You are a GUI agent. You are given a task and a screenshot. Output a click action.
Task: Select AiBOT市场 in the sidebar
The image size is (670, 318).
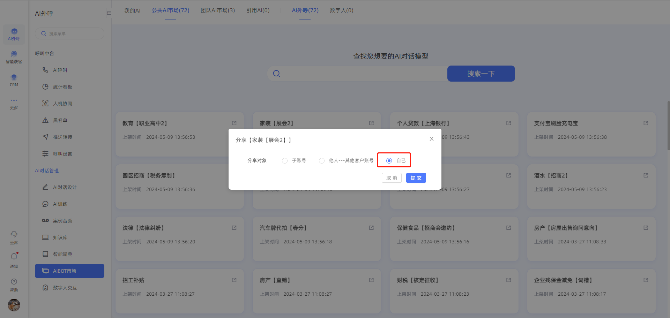pos(69,271)
